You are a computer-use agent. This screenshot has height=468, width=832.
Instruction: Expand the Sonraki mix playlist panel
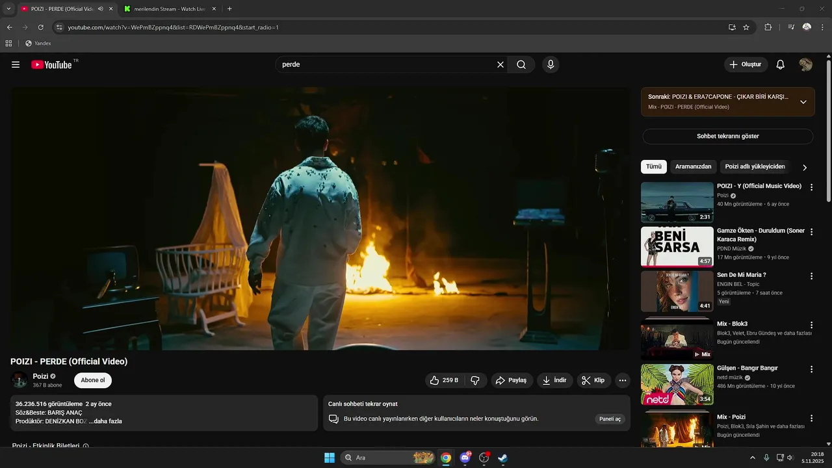pyautogui.click(x=803, y=102)
